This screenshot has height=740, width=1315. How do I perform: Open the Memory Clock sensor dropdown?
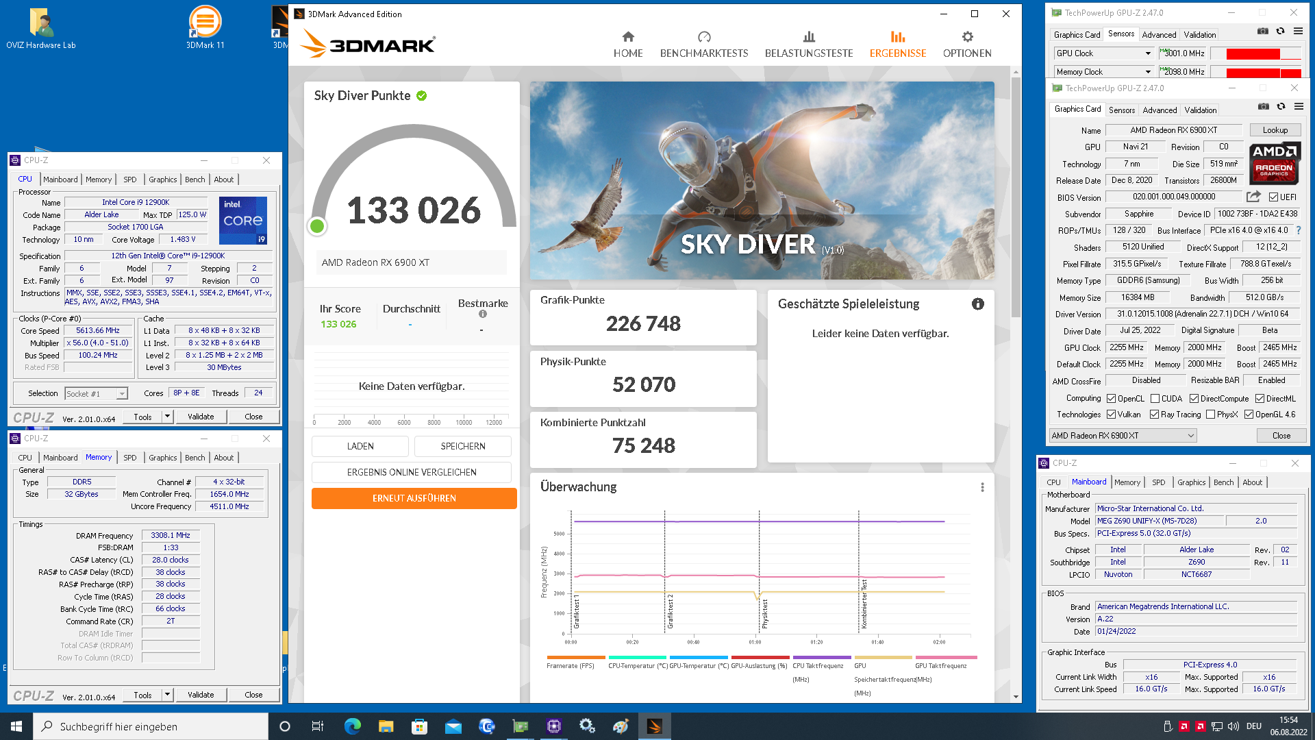tap(1103, 72)
